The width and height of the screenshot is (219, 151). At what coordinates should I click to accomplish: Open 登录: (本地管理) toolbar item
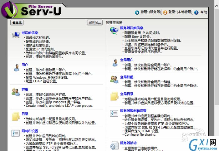(180, 12)
